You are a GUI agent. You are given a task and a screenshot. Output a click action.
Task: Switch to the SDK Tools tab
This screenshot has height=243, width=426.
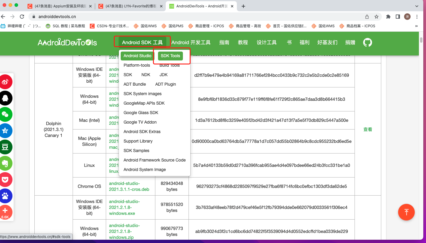pyautogui.click(x=170, y=56)
